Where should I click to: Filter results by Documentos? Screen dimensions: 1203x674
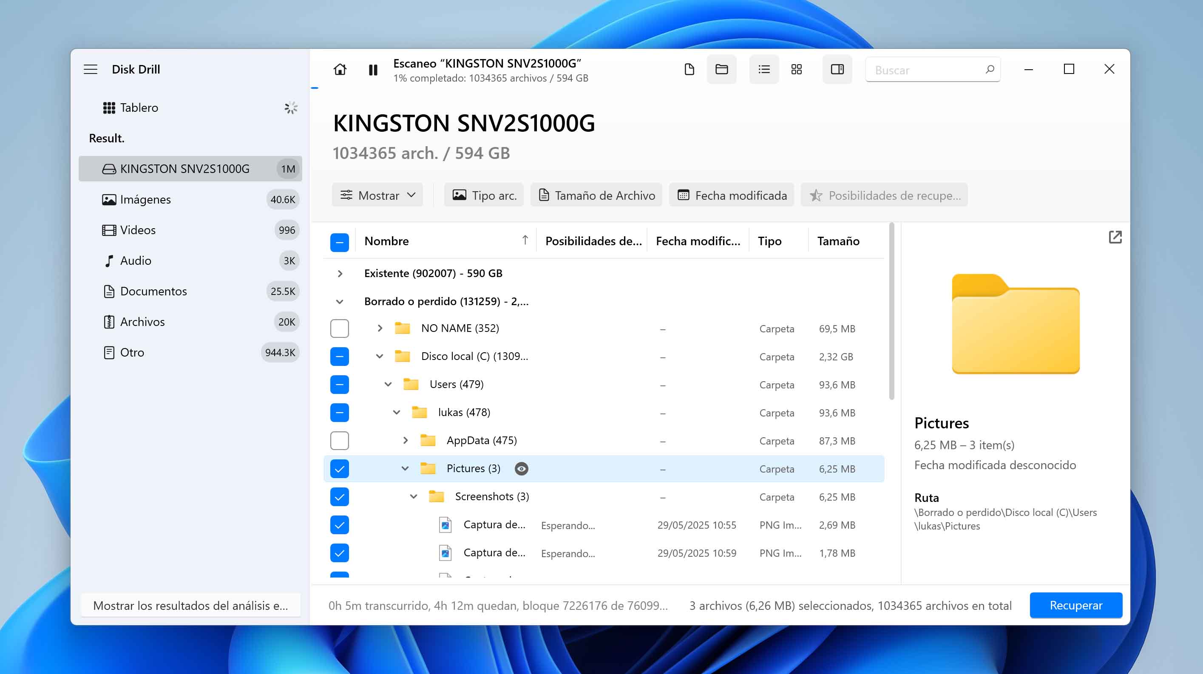(x=190, y=291)
